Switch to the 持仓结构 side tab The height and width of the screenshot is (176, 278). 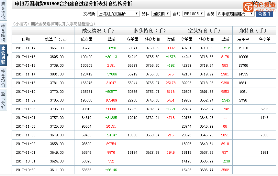[x=3, y=33]
